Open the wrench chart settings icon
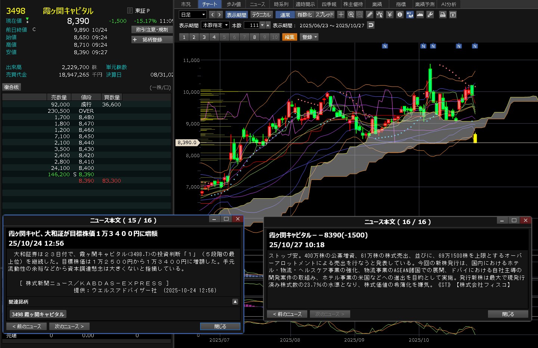The image size is (538, 348). (430, 15)
